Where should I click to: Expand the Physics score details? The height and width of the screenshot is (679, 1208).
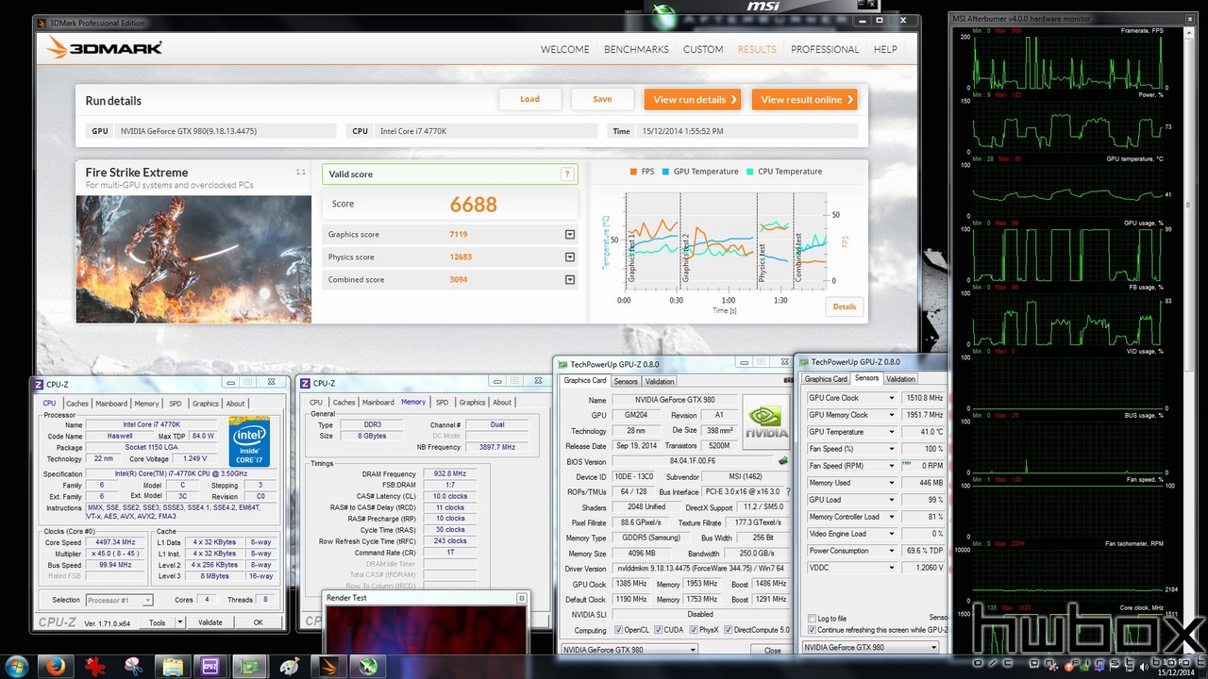click(x=570, y=257)
